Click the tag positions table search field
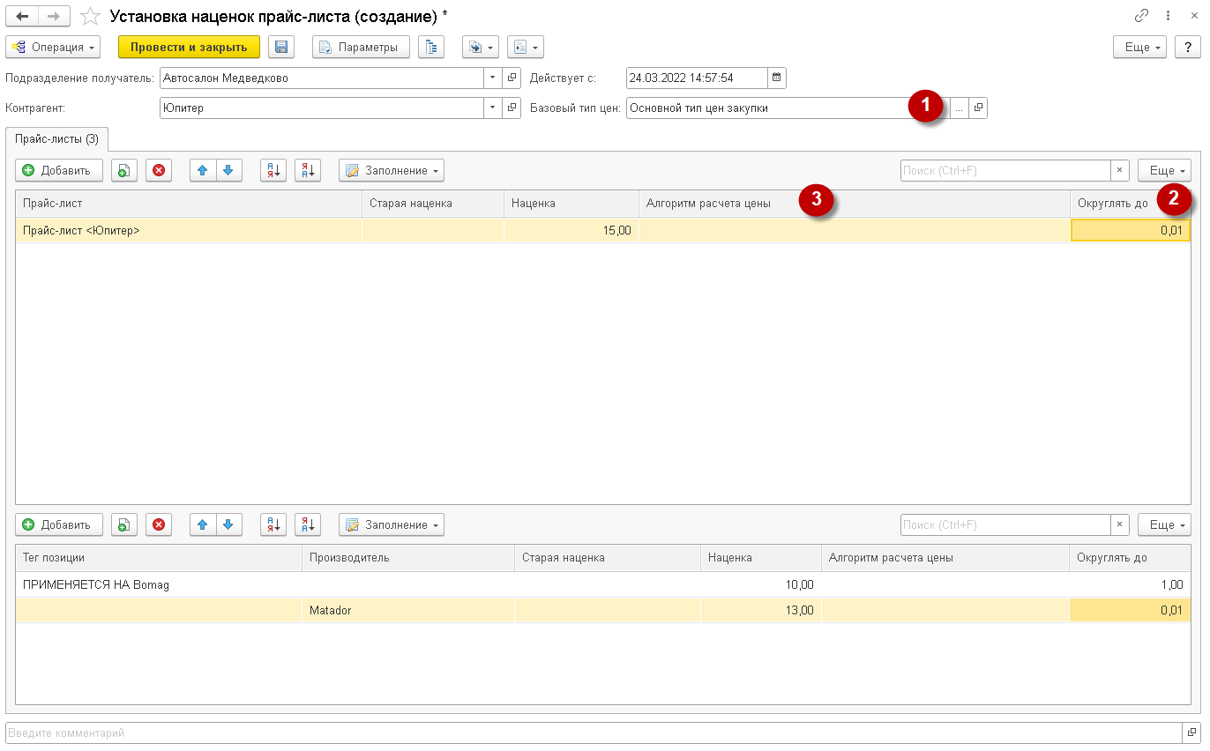1210x751 pixels. (1005, 524)
